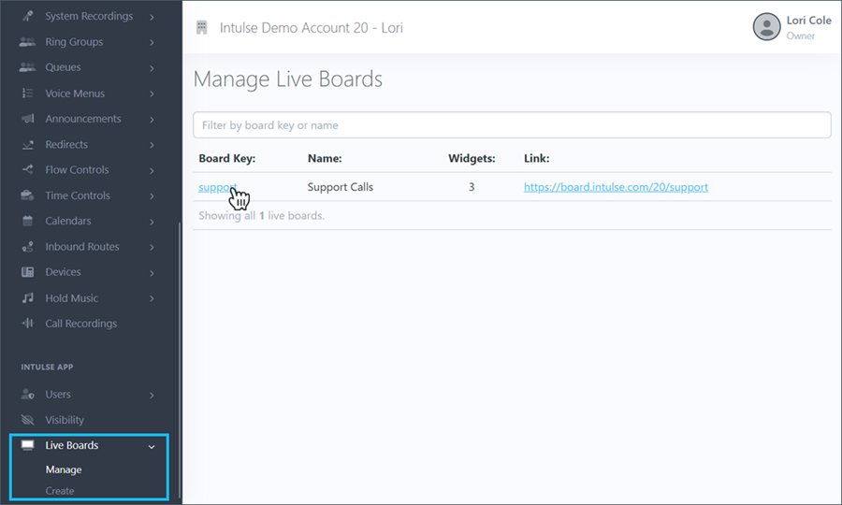Click the System Recordings microphone icon
Viewport: 842px width, 505px height.
coord(27,16)
